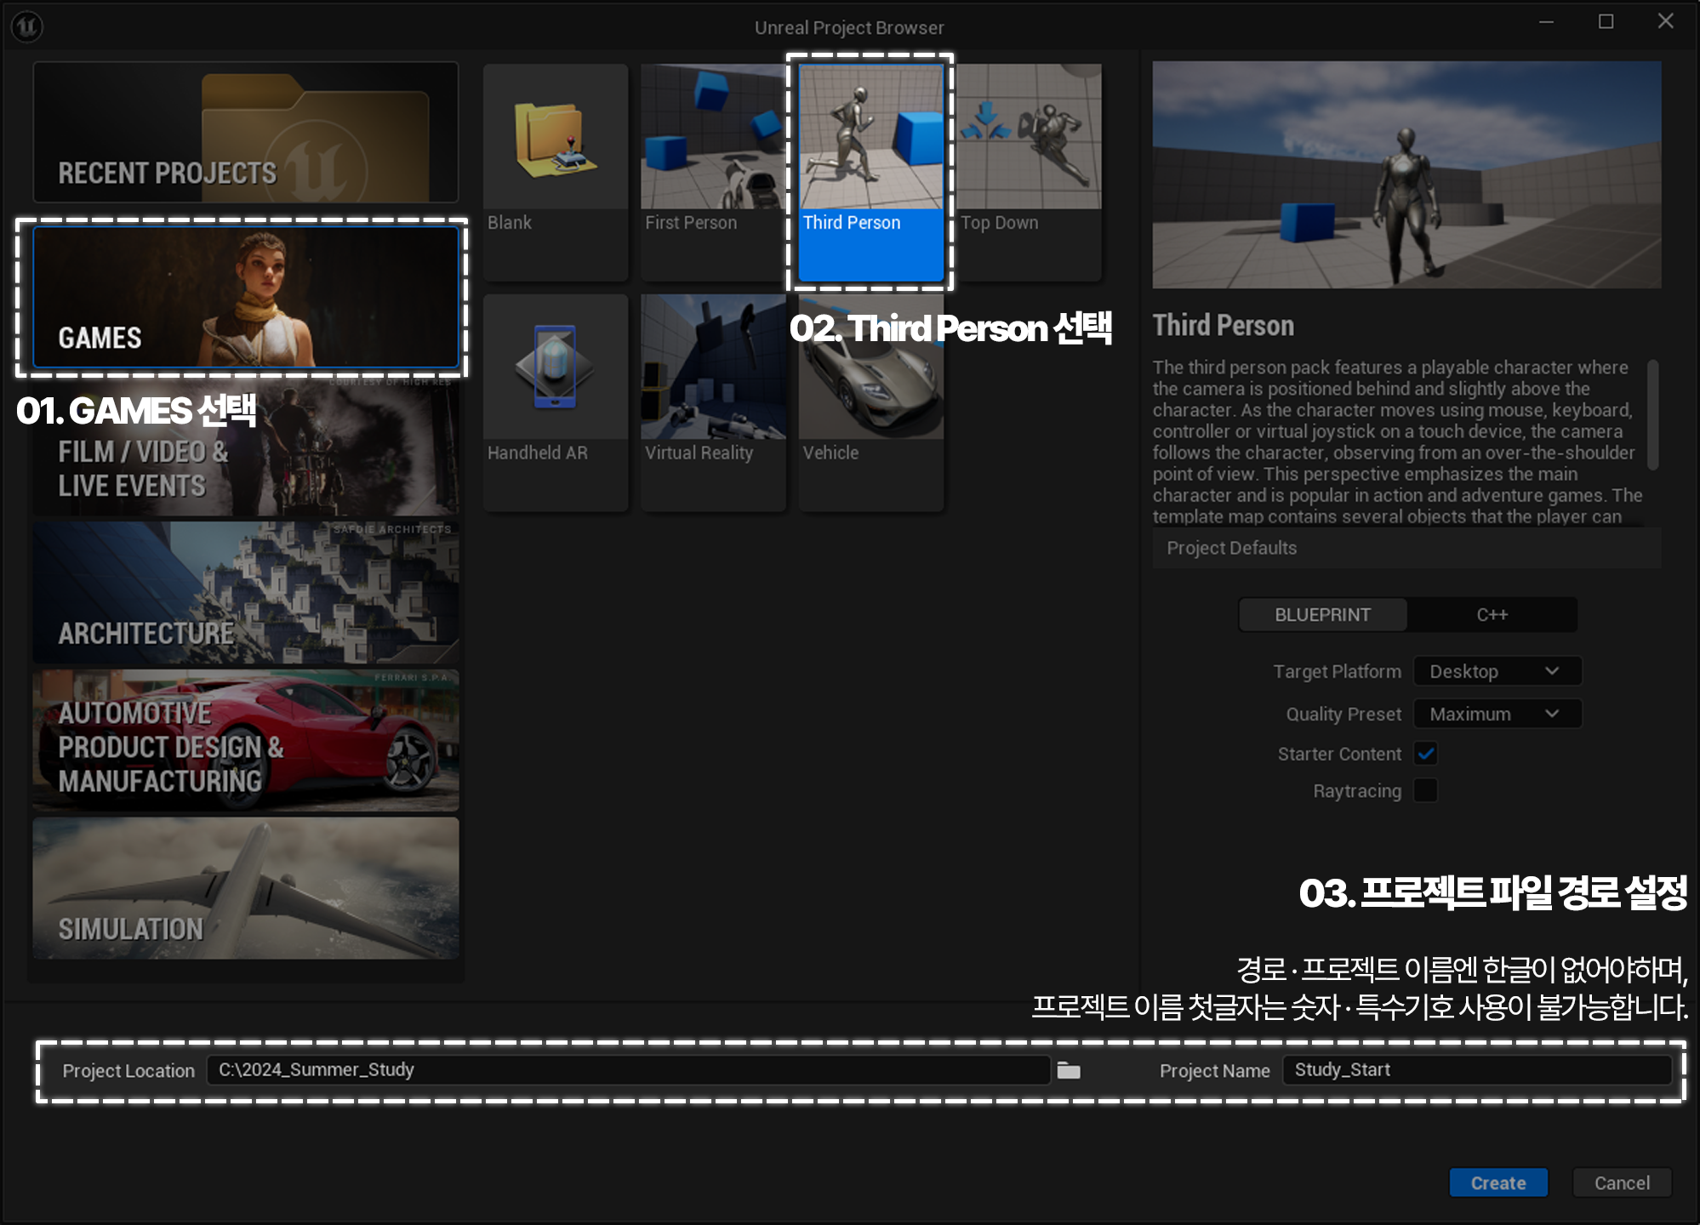The width and height of the screenshot is (1700, 1225).
Task: Click the Cancel button
Action: pyautogui.click(x=1622, y=1182)
